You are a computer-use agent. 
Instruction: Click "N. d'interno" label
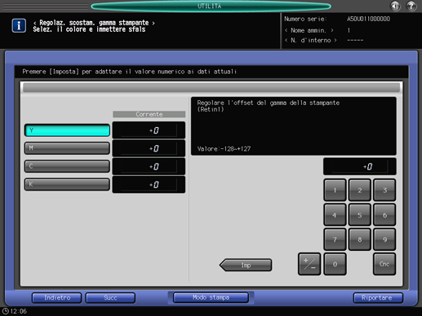310,40
